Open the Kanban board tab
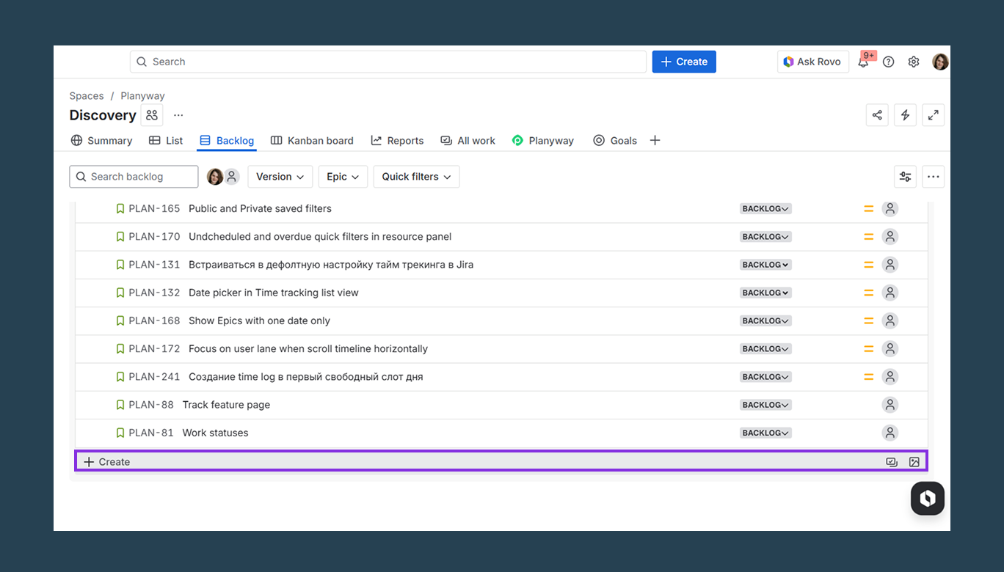 [312, 141]
